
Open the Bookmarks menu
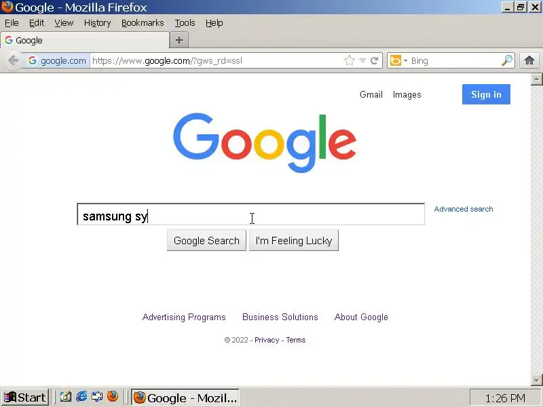click(143, 23)
